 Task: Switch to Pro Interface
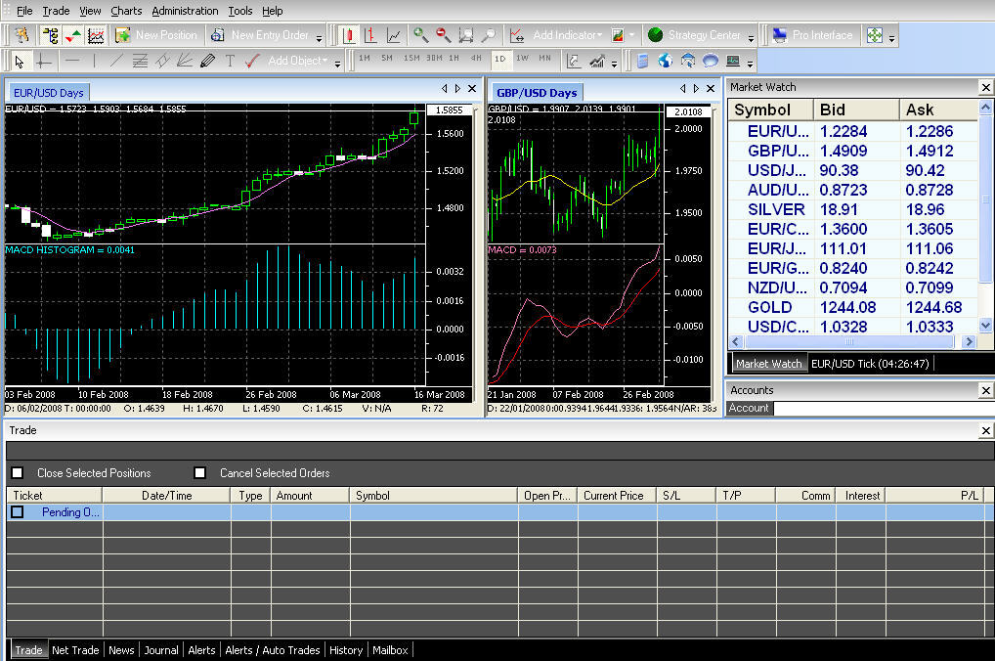[x=823, y=34]
